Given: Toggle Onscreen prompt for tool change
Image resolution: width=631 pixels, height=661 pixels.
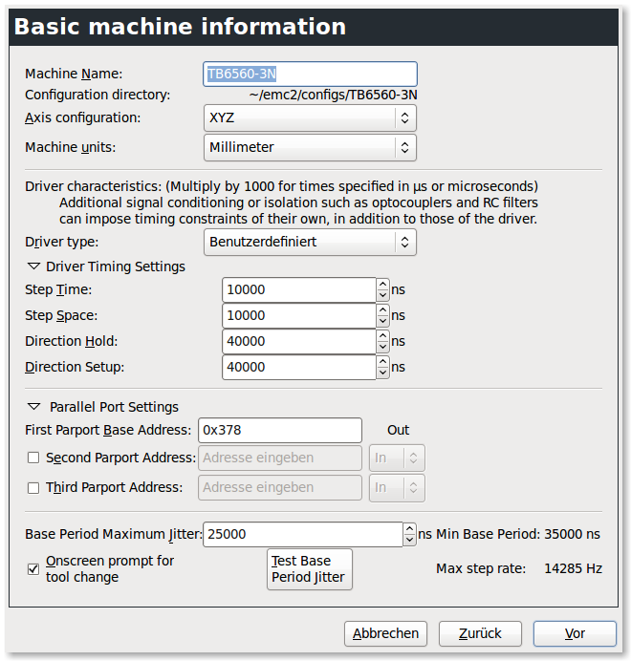Looking at the screenshot, I should click(33, 569).
